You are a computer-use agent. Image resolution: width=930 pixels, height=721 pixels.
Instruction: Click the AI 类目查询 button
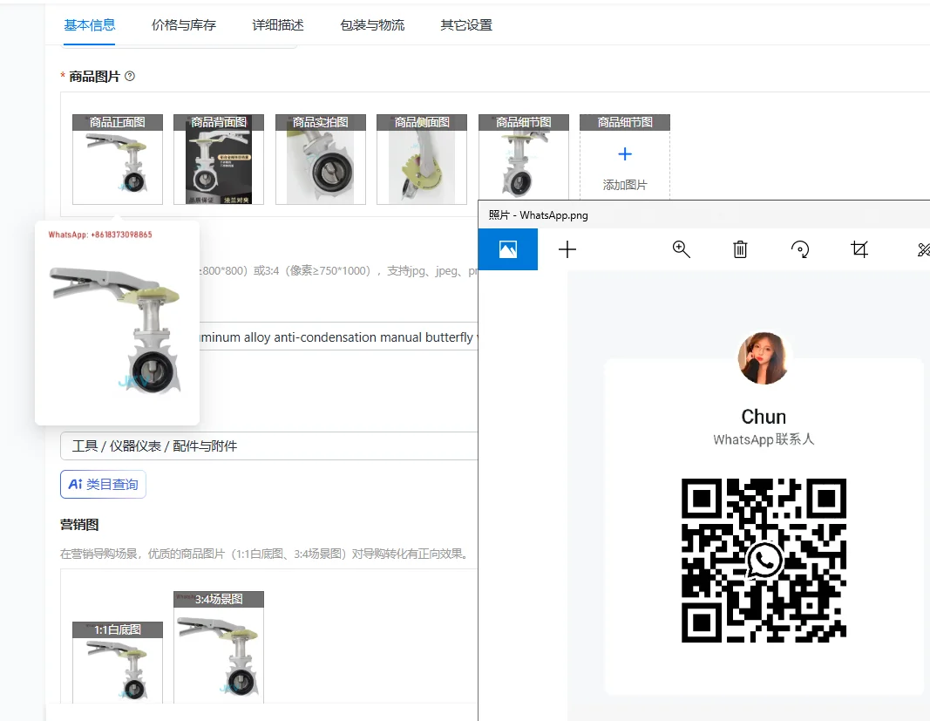click(103, 484)
